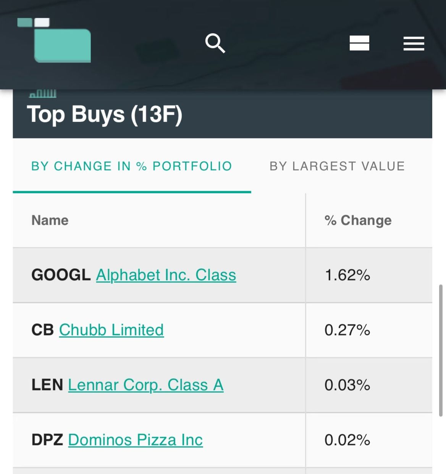
Task: Select the DPZ ticker symbol
Action: [47, 440]
